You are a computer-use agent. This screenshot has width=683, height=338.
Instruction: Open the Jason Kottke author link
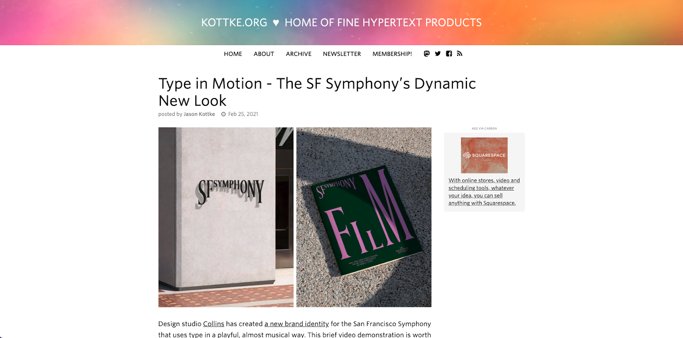199,114
